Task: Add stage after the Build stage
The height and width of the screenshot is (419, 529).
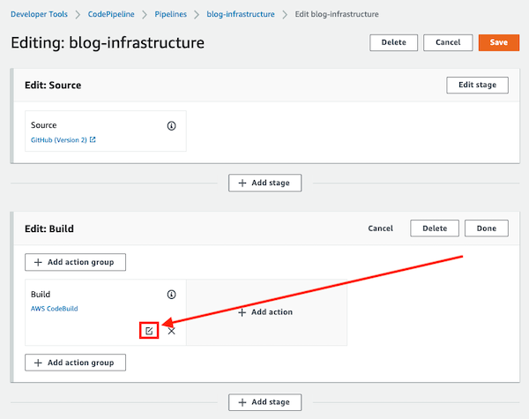Action: click(x=264, y=402)
